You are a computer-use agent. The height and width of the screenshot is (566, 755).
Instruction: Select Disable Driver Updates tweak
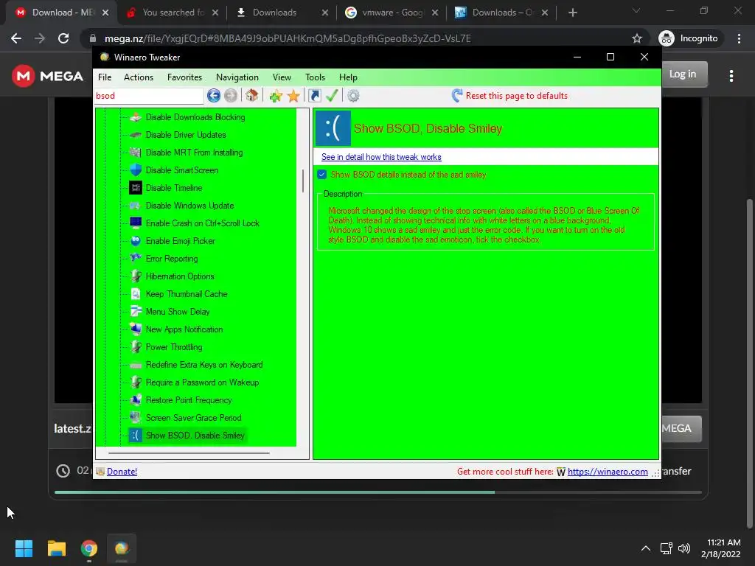(x=185, y=135)
